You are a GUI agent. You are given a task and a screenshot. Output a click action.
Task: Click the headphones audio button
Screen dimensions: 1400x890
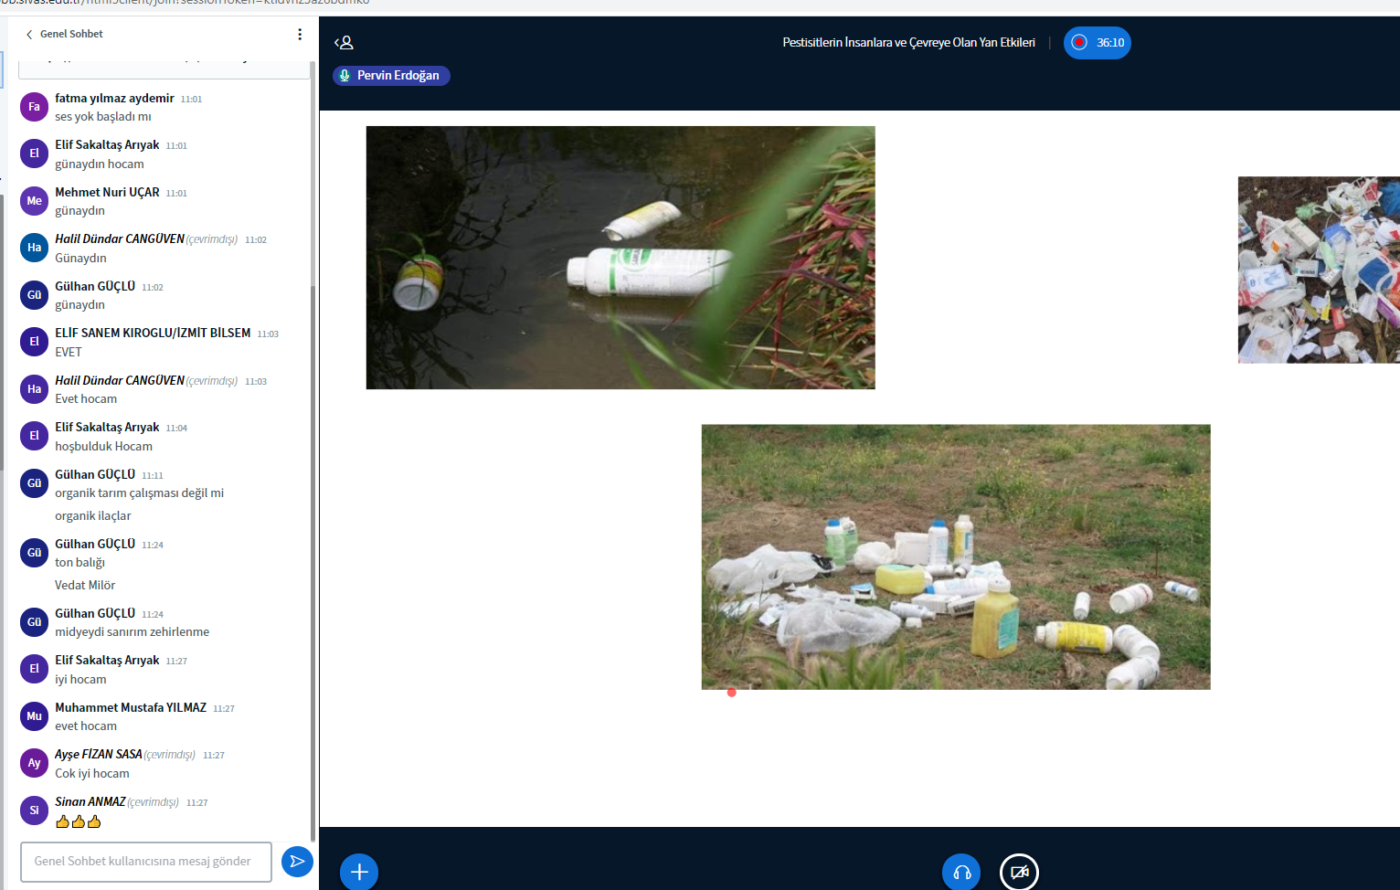tap(961, 872)
